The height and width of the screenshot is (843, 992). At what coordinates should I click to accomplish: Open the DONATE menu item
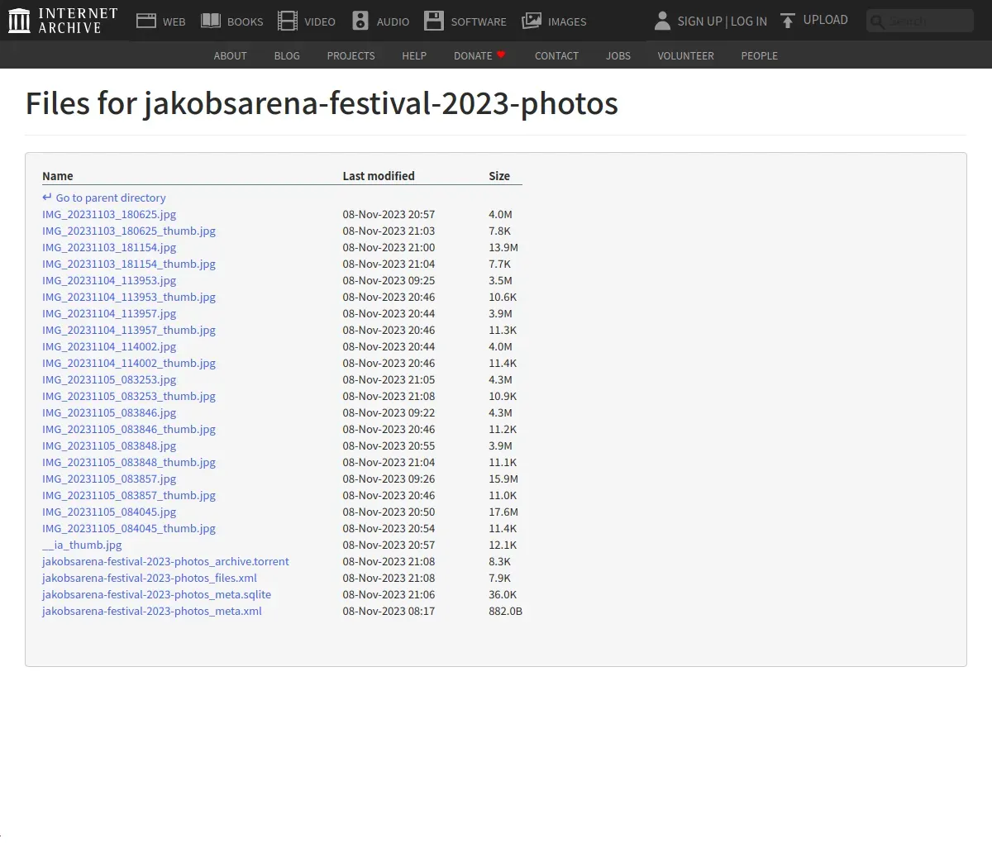pos(473,55)
